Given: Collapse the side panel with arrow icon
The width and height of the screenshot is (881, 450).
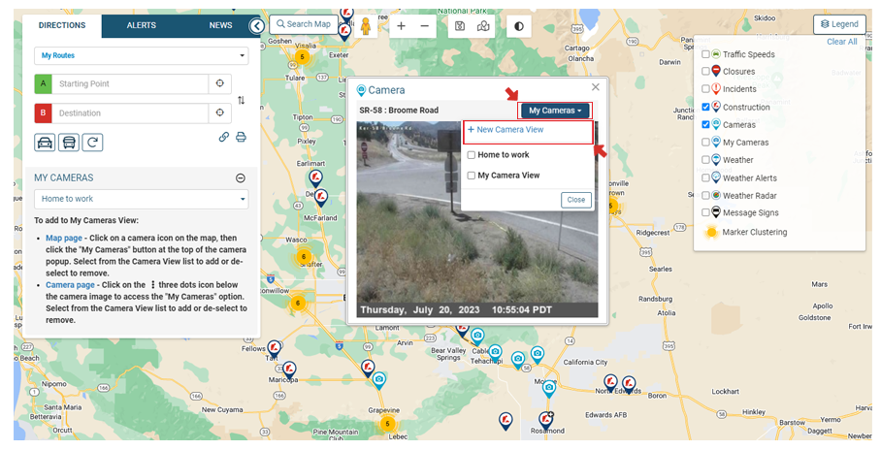Looking at the screenshot, I should click(x=257, y=26).
